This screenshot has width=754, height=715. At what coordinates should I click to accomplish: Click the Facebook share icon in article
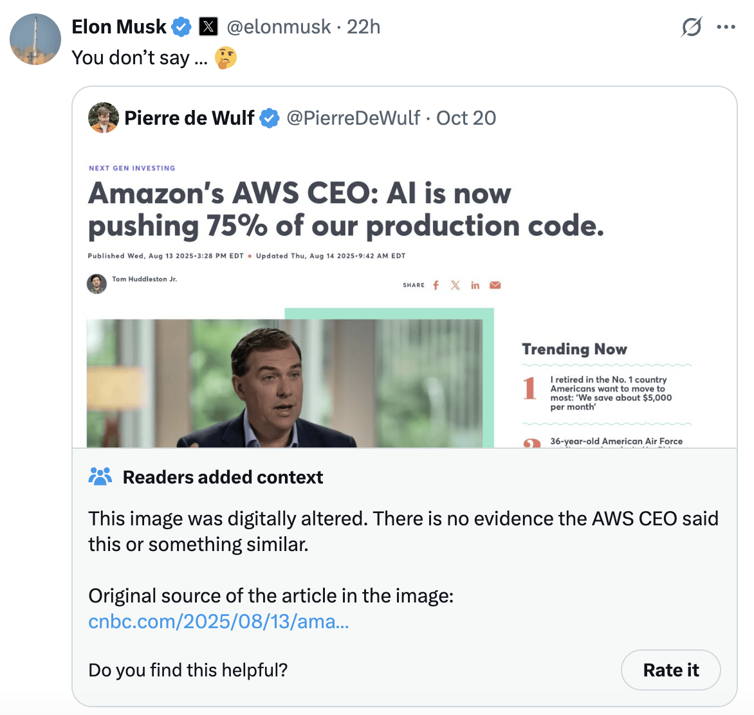tap(436, 285)
